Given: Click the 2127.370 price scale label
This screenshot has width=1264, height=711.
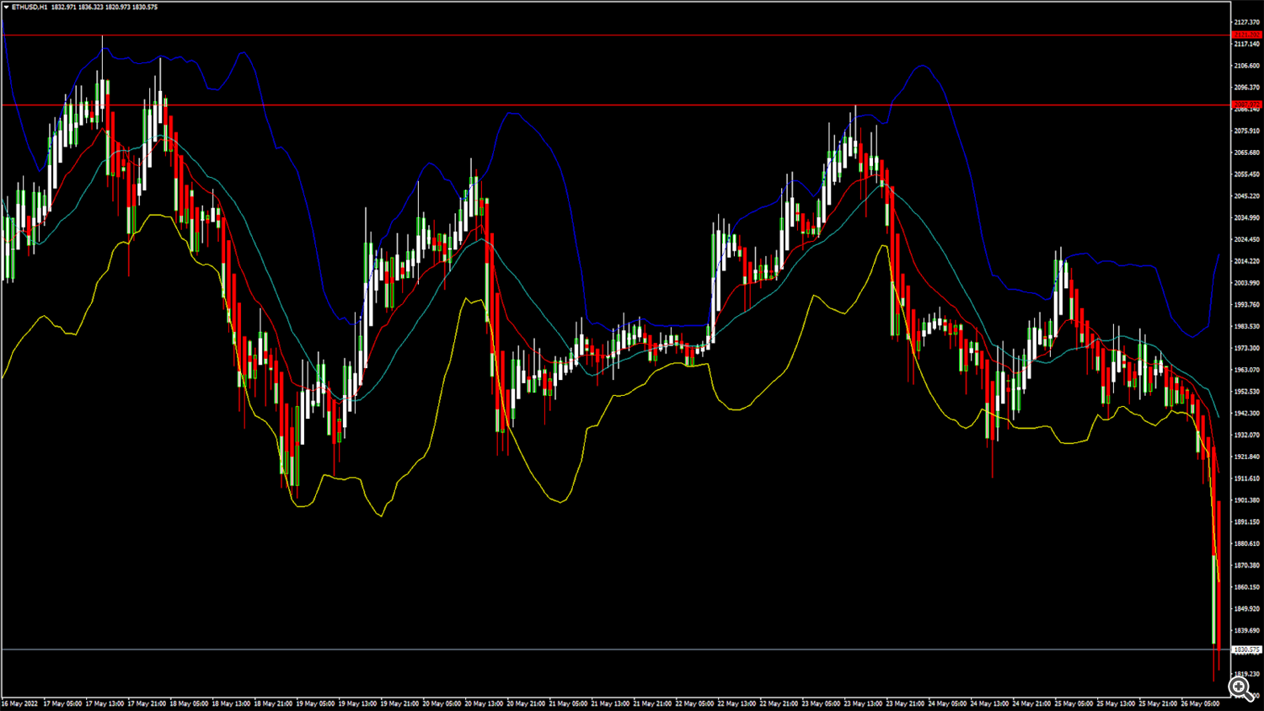Looking at the screenshot, I should (1247, 22).
